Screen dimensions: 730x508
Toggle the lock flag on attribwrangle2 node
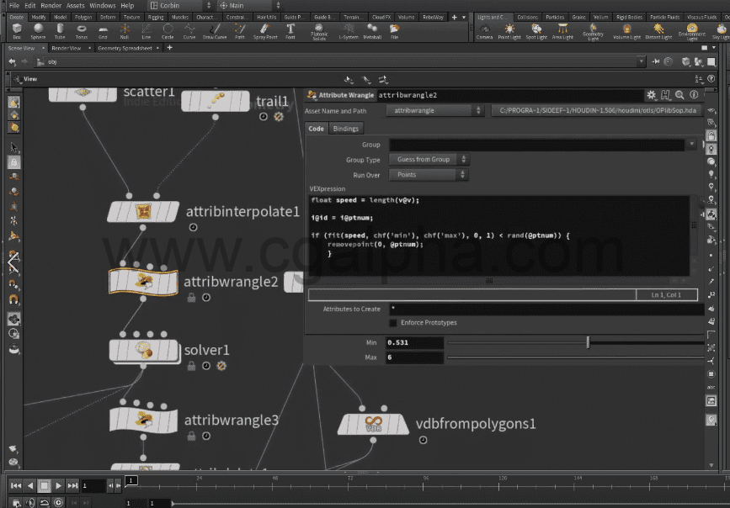click(190, 296)
